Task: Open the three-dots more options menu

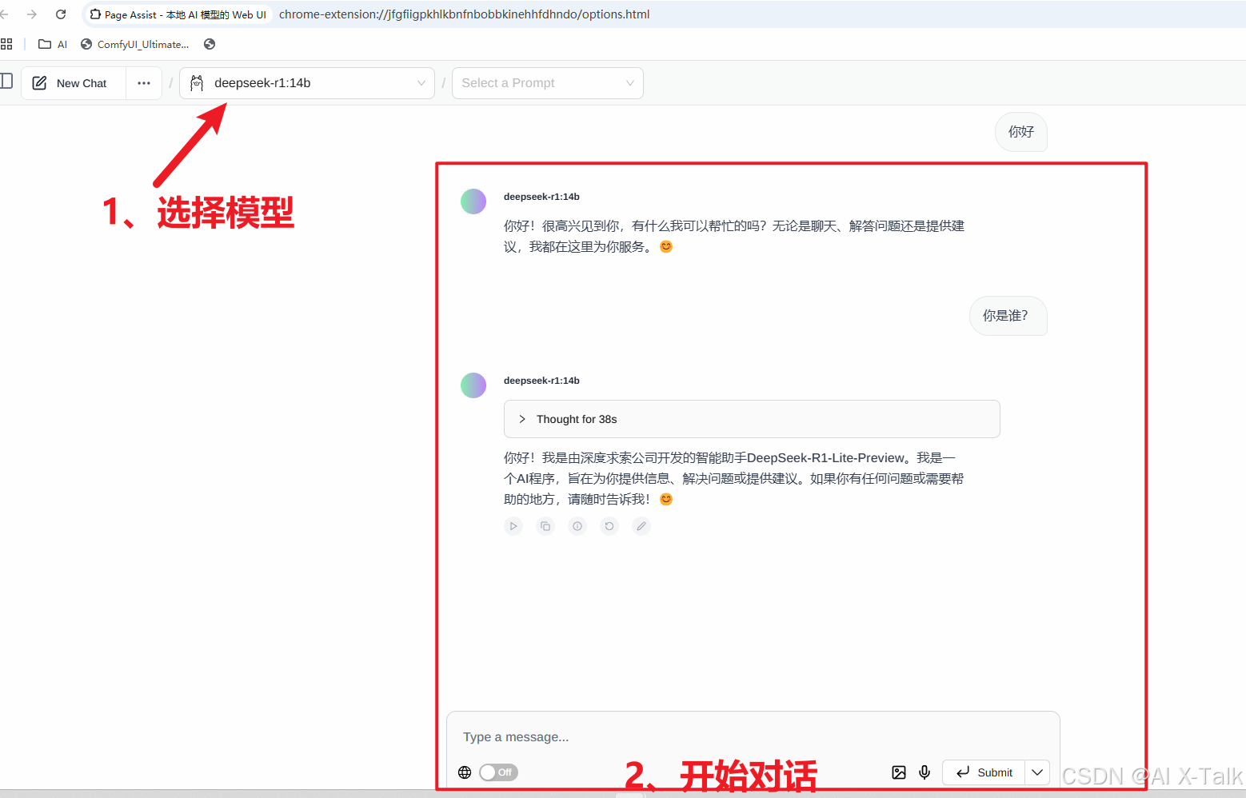Action: (x=144, y=83)
